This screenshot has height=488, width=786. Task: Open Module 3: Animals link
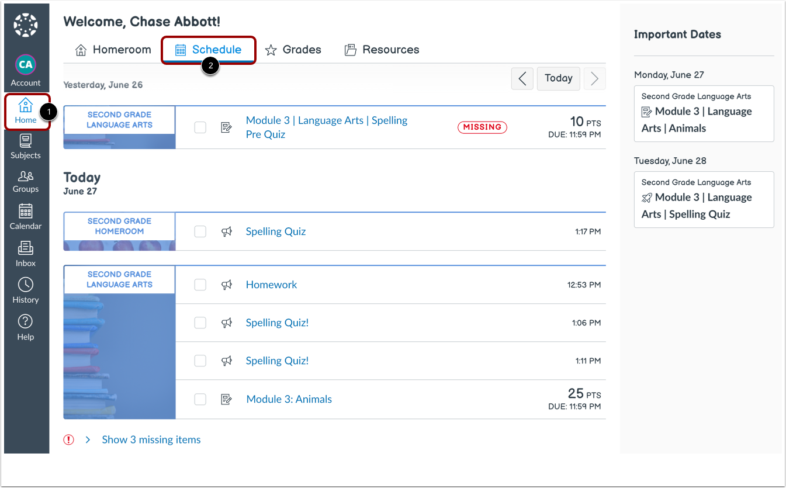tap(289, 399)
